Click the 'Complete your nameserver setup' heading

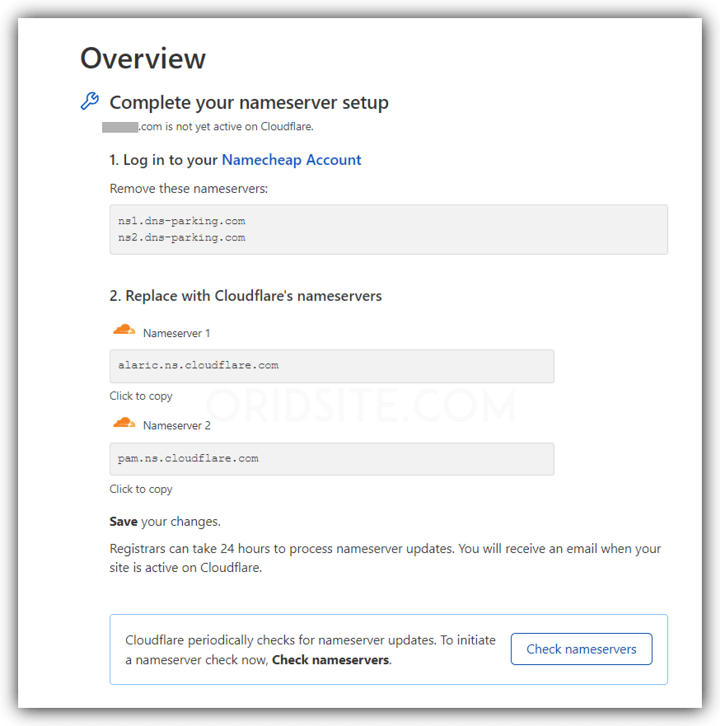[x=249, y=102]
